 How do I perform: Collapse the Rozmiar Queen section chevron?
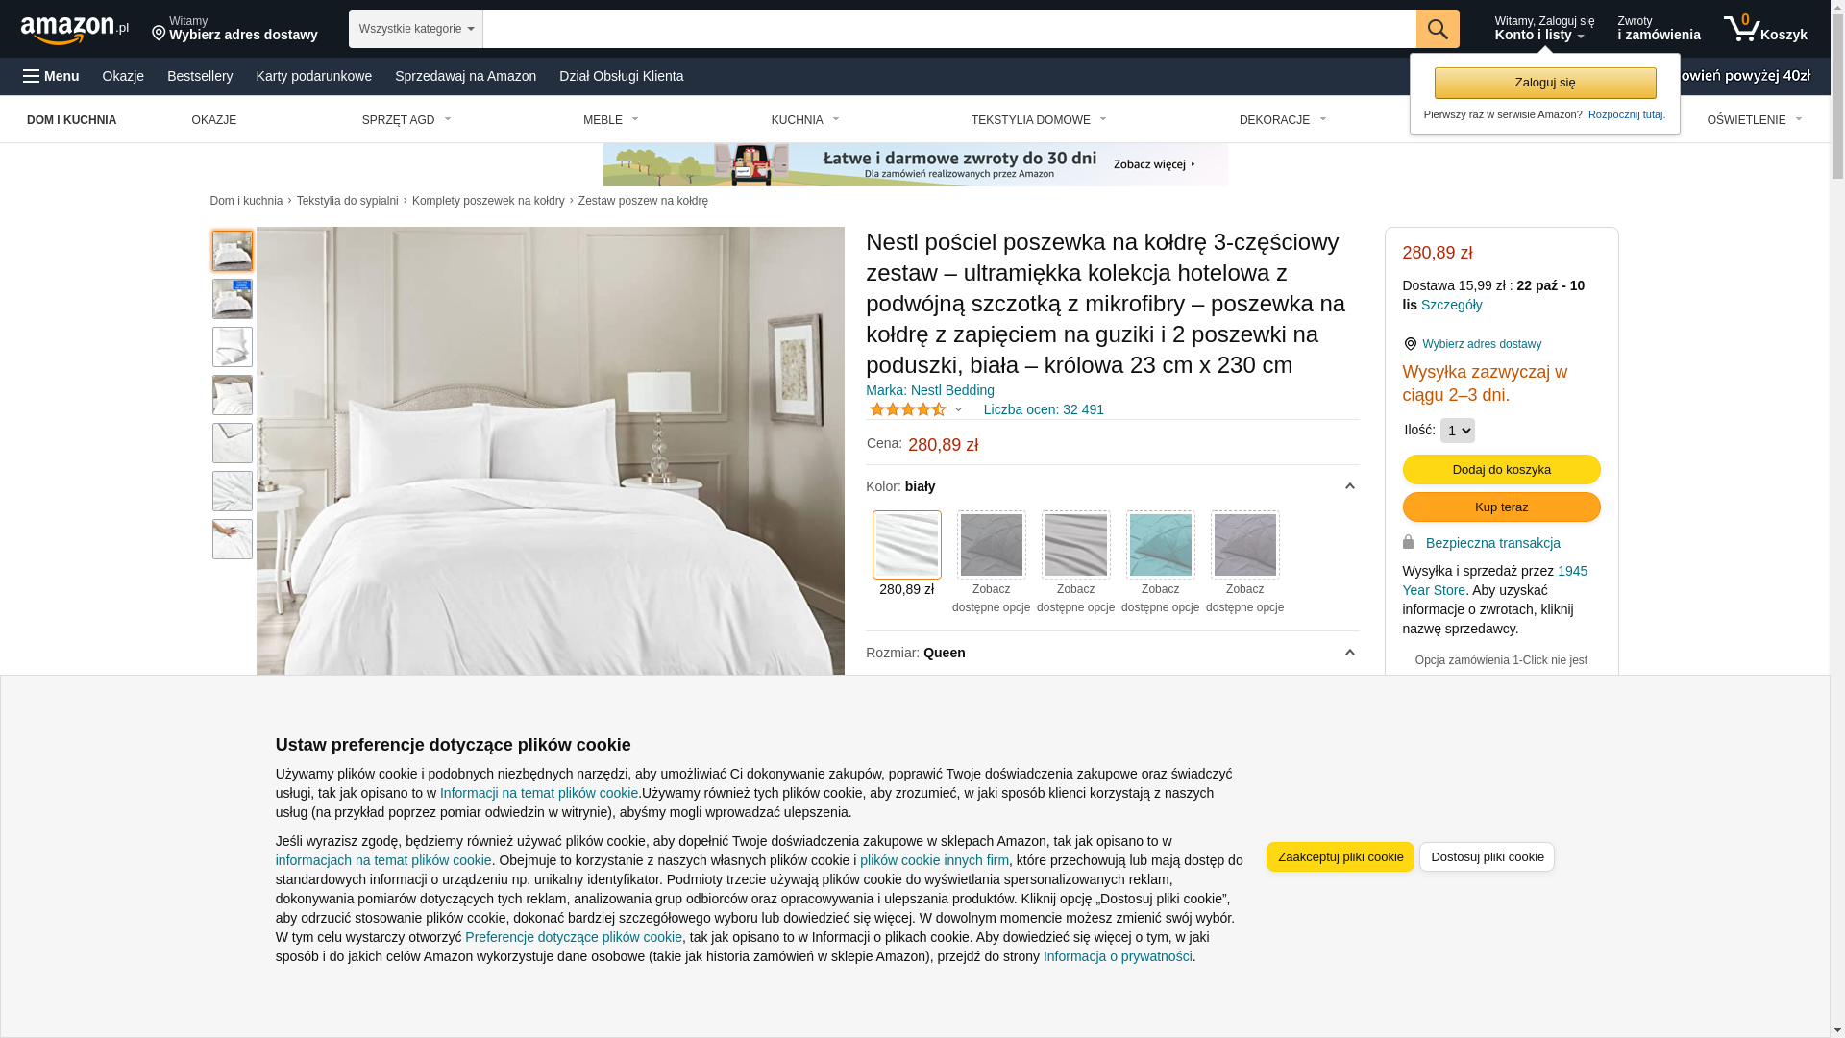[x=1349, y=653]
